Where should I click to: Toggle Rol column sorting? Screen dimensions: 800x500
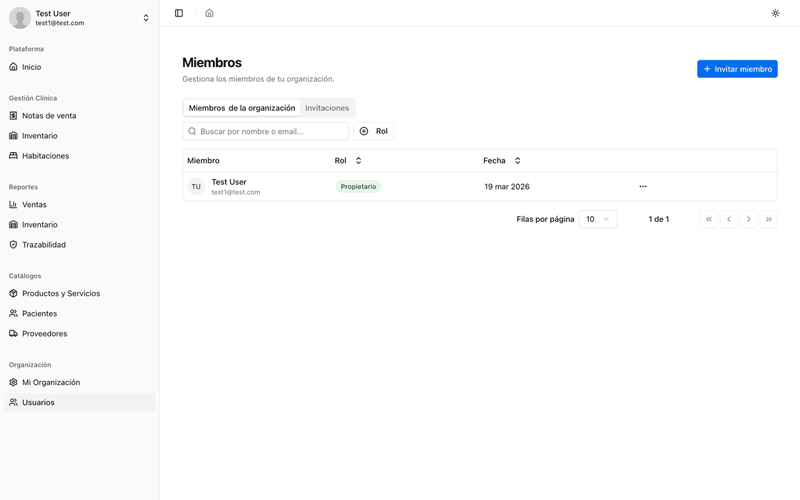[x=358, y=160]
